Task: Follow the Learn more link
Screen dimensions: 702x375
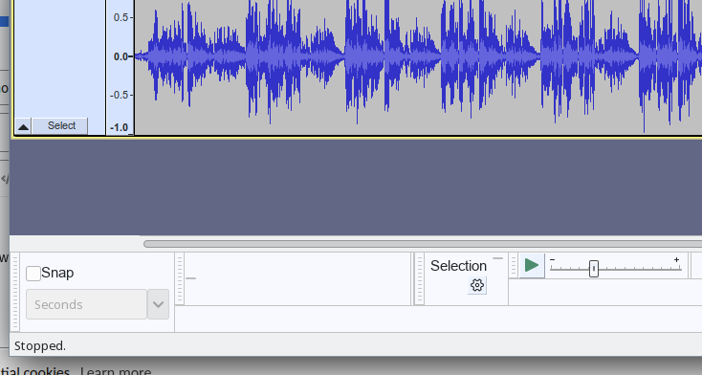Action: pos(116,371)
